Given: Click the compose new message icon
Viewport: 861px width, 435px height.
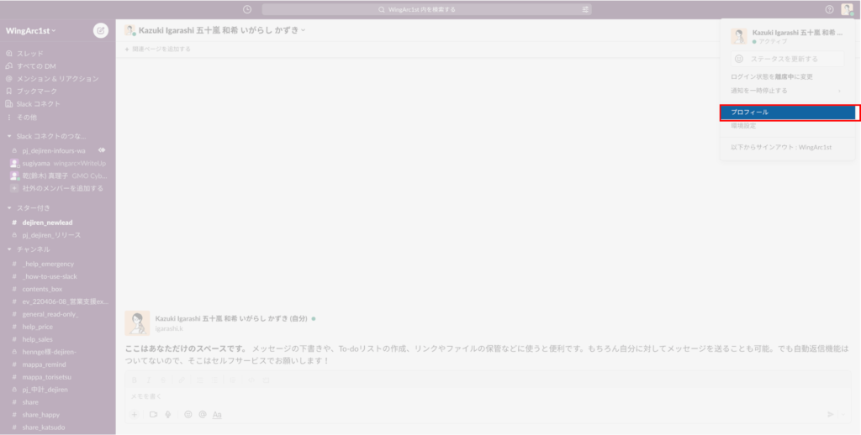Looking at the screenshot, I should 101,30.
